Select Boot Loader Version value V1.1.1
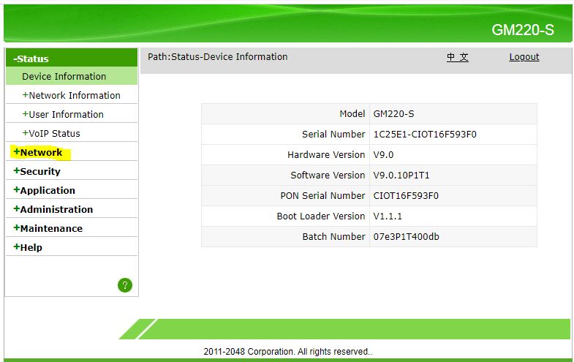574x362 pixels. tap(388, 216)
